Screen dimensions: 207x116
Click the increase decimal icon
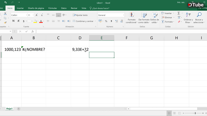point(116,21)
